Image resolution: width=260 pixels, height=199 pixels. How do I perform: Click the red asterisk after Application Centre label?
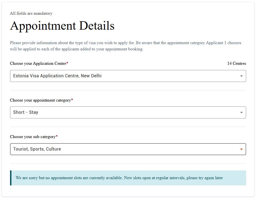67,63
